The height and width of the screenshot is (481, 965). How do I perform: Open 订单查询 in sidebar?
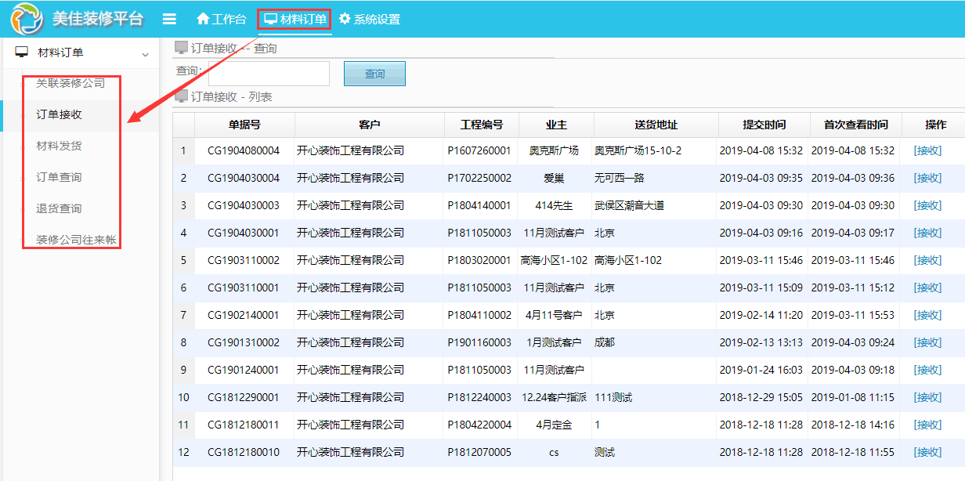[x=59, y=177]
